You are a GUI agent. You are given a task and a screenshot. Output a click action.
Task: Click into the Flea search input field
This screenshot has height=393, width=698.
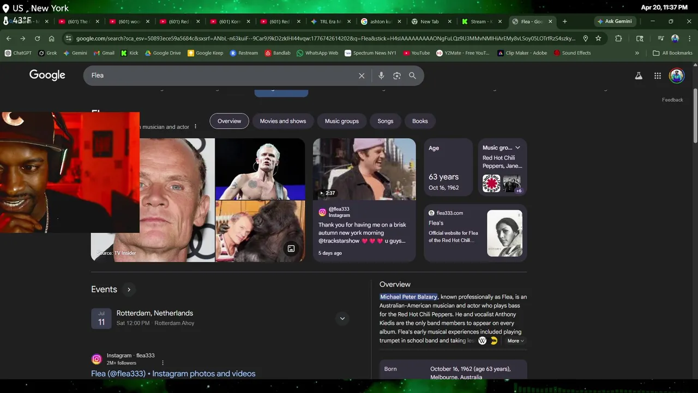click(x=221, y=75)
